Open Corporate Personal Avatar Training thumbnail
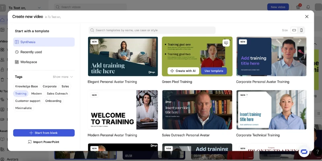Image resolution: width=322 pixels, height=161 pixels. (x=271, y=56)
